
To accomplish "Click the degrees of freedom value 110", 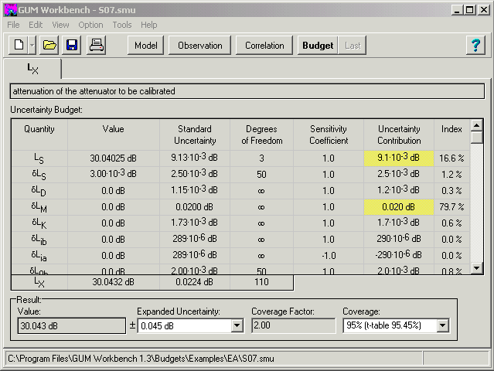I will (x=261, y=282).
